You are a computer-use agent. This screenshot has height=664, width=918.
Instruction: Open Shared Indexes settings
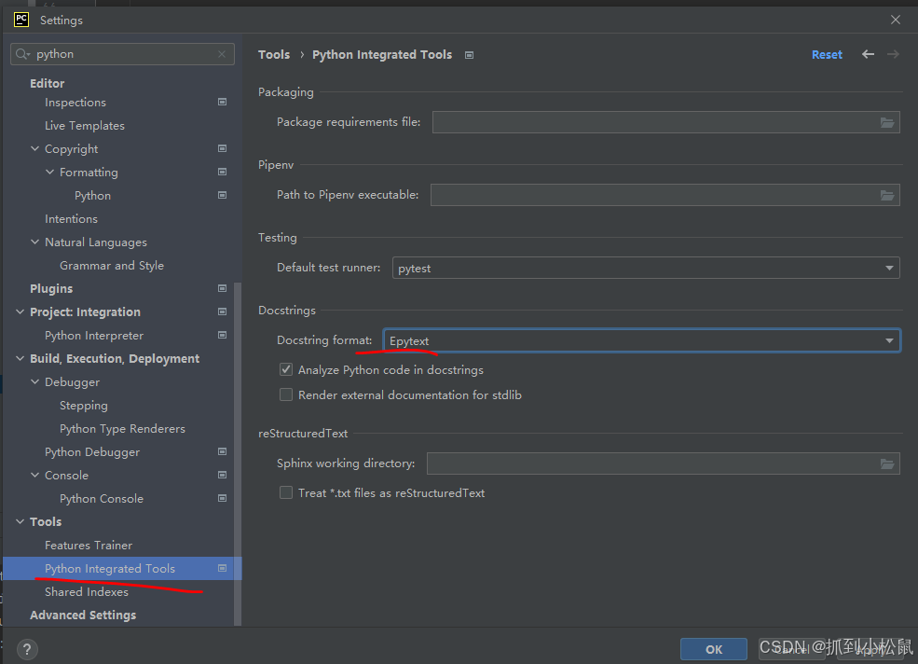click(87, 592)
